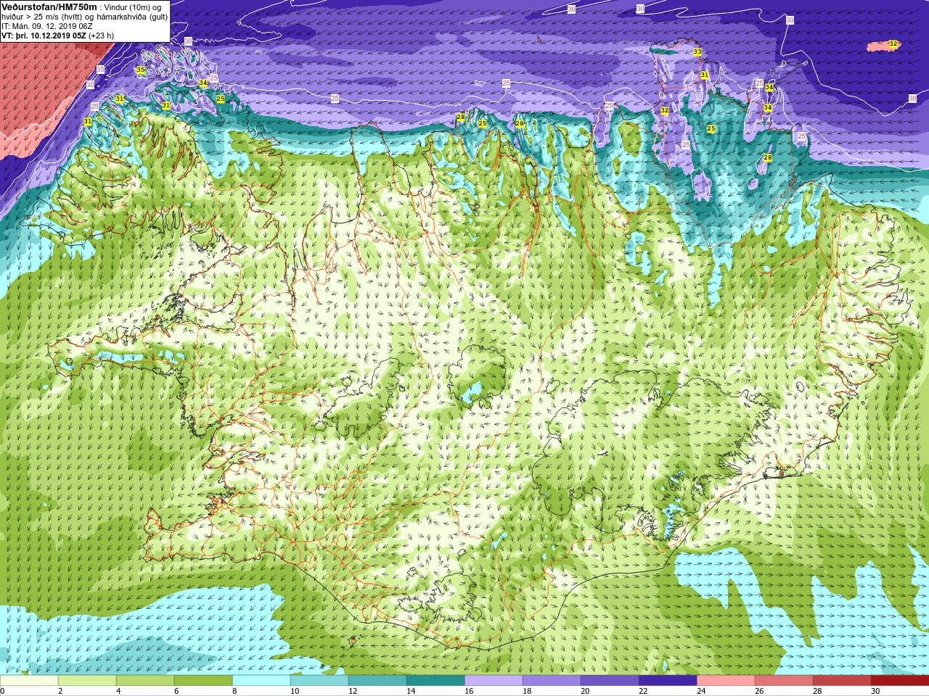929x696 pixels.
Task: Click the yellow 32 label on the pink patch
Action: (893, 44)
